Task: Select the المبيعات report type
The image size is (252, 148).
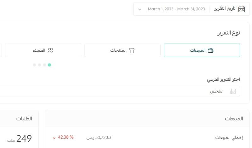Action: pos(202,50)
